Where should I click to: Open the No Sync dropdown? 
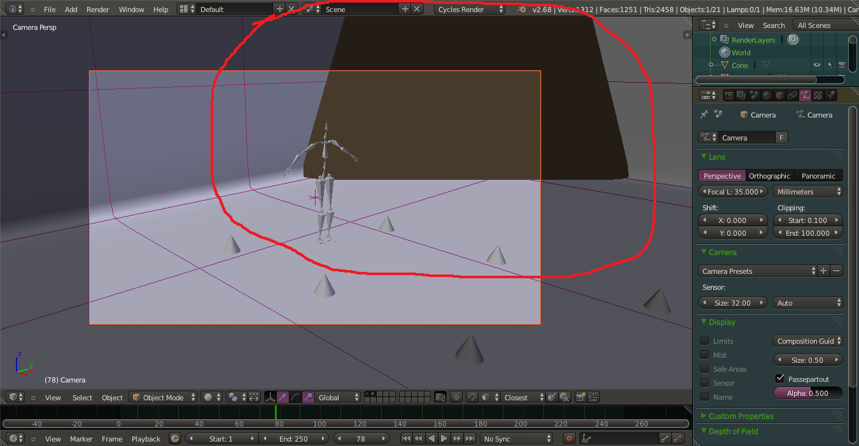(517, 438)
